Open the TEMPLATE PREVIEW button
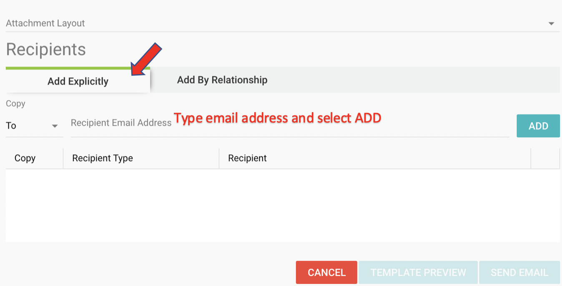This screenshot has height=286, width=562. pos(418,273)
